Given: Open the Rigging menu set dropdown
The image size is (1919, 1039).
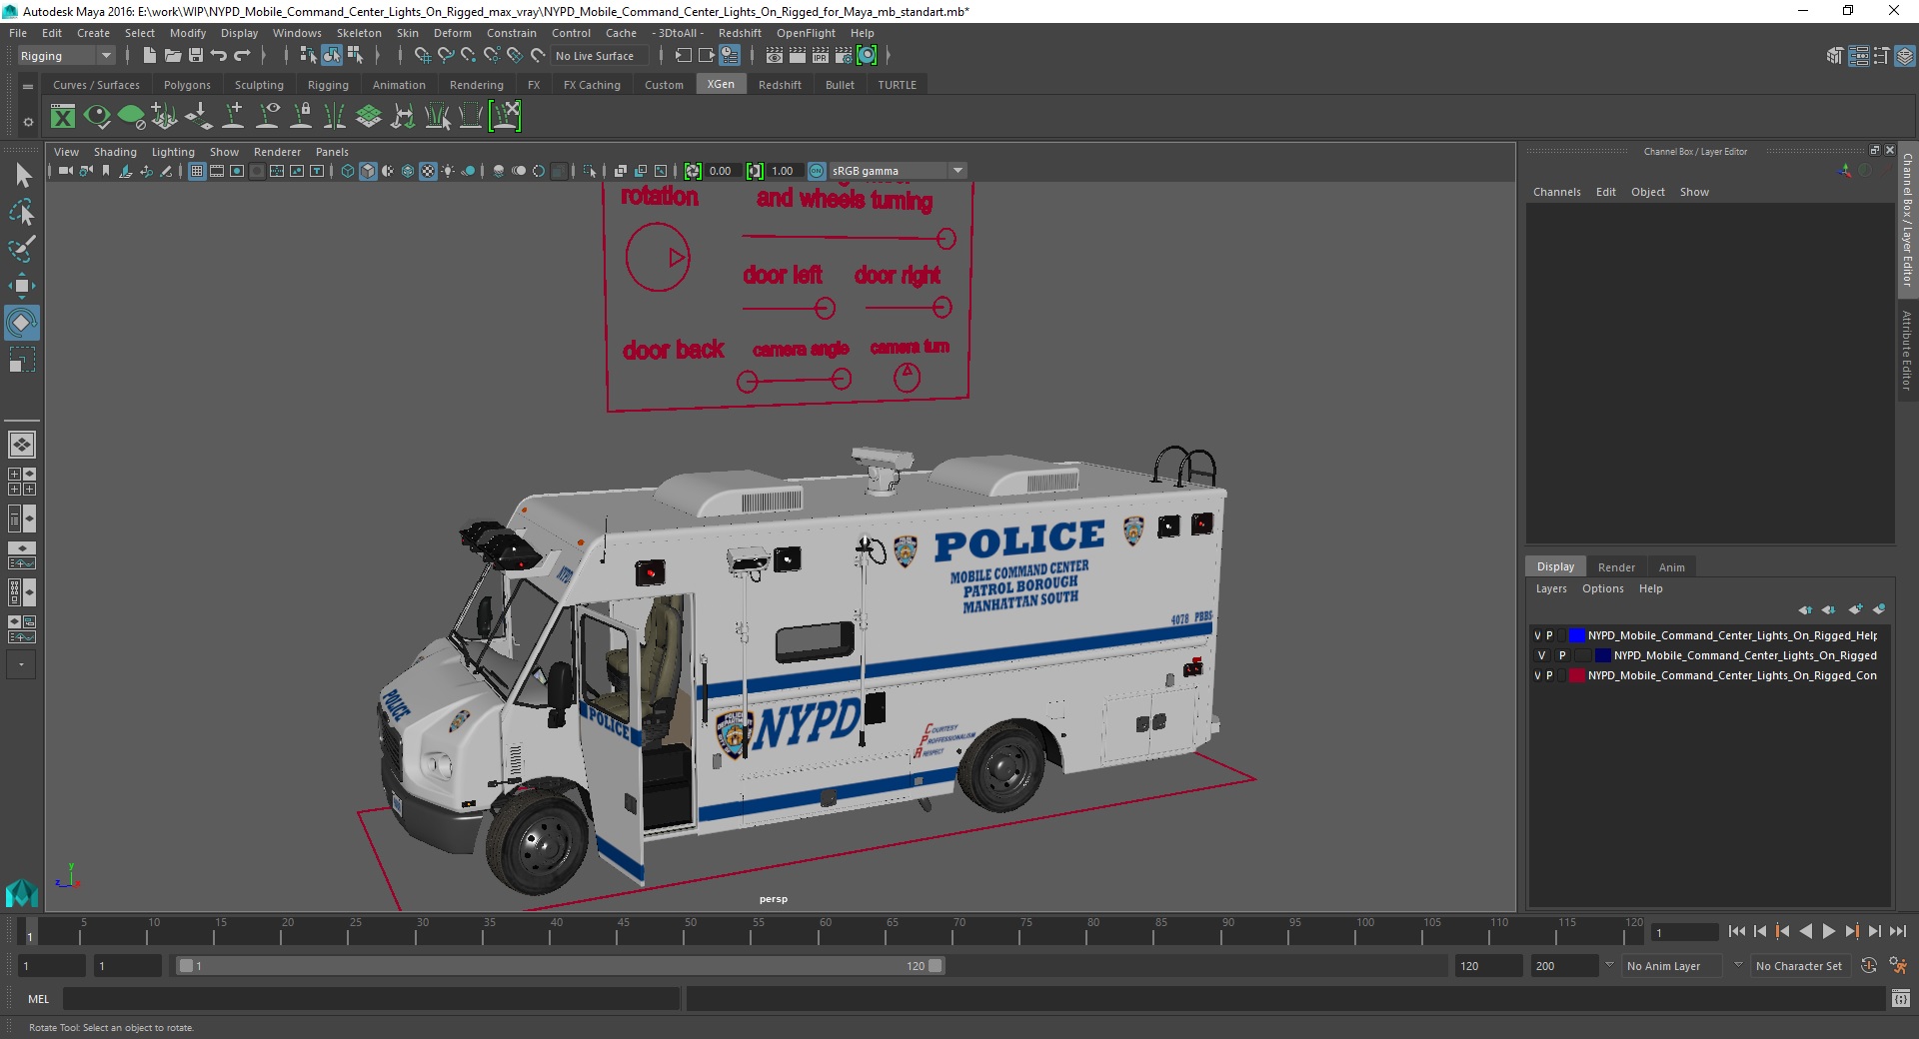Looking at the screenshot, I should pos(66,56).
